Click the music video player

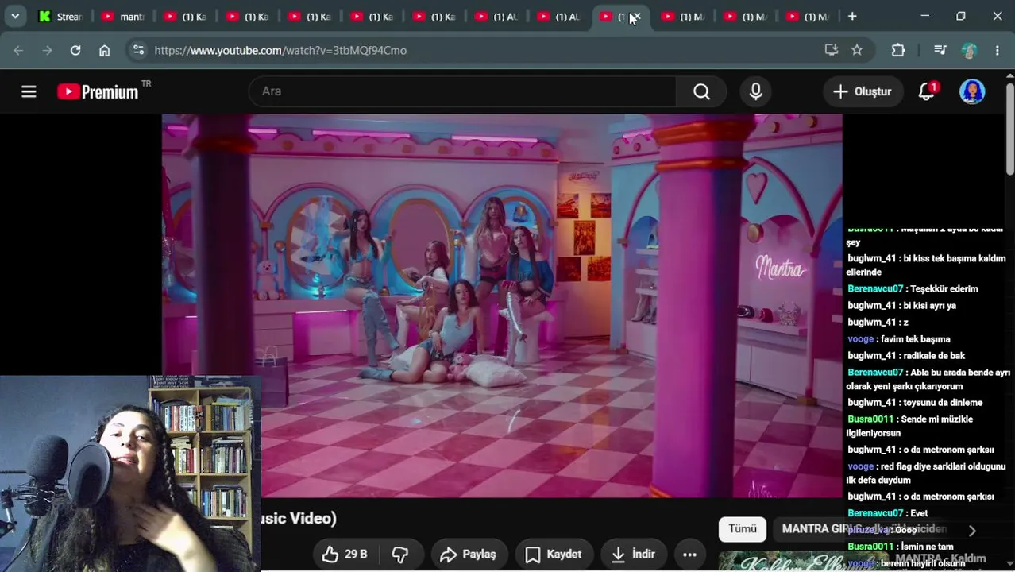[502, 305]
